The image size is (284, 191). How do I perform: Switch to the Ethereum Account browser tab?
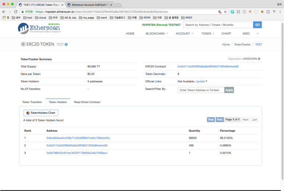pos(90,5)
